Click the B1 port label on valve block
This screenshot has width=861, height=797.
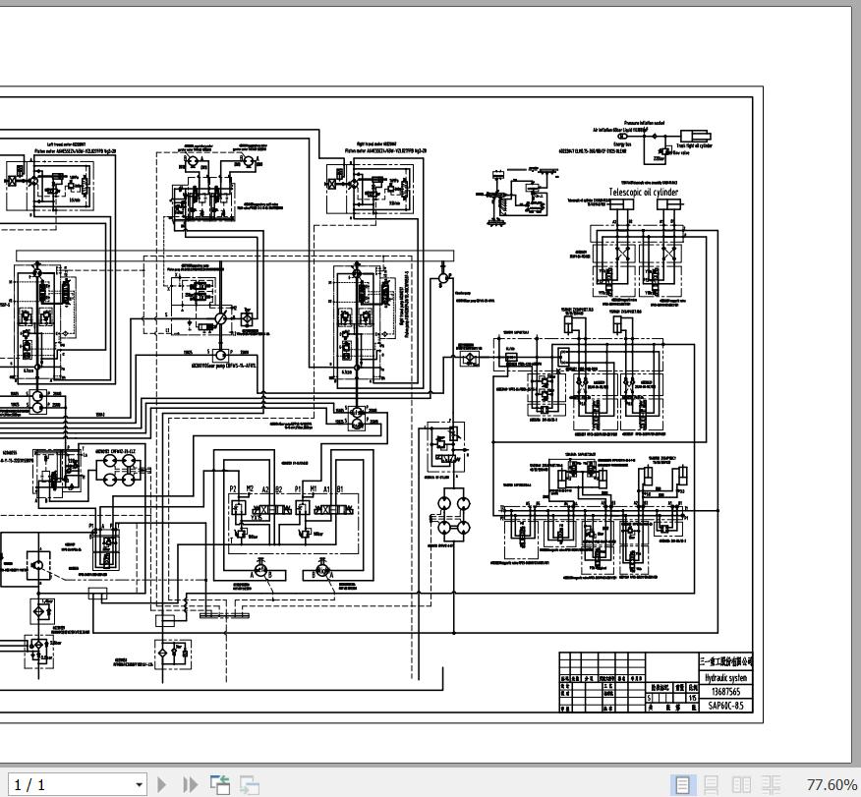[x=340, y=488]
